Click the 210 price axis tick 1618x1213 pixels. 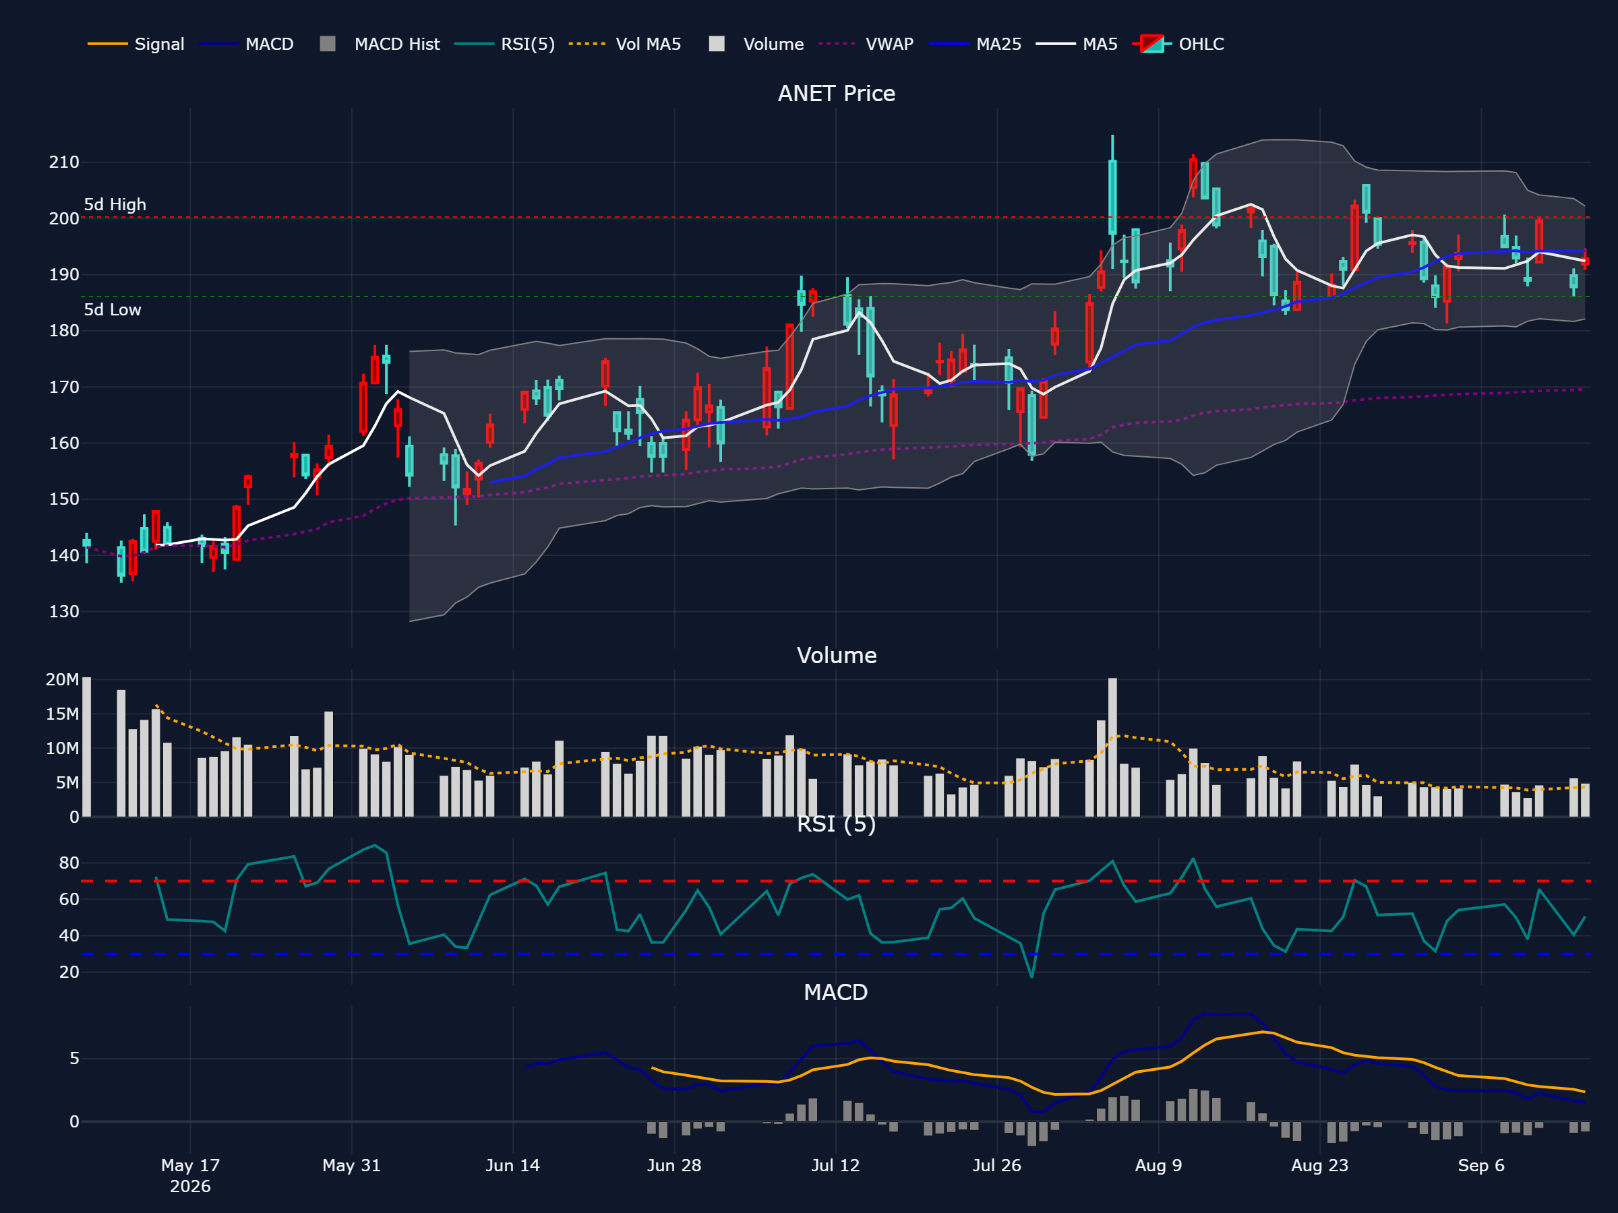64,162
